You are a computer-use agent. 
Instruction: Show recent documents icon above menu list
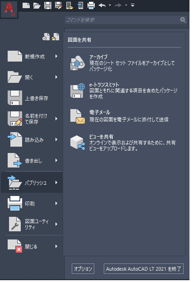46,37
